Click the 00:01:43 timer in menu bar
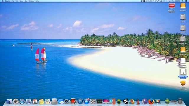The width and height of the screenshot is (189, 106). coord(148,1)
